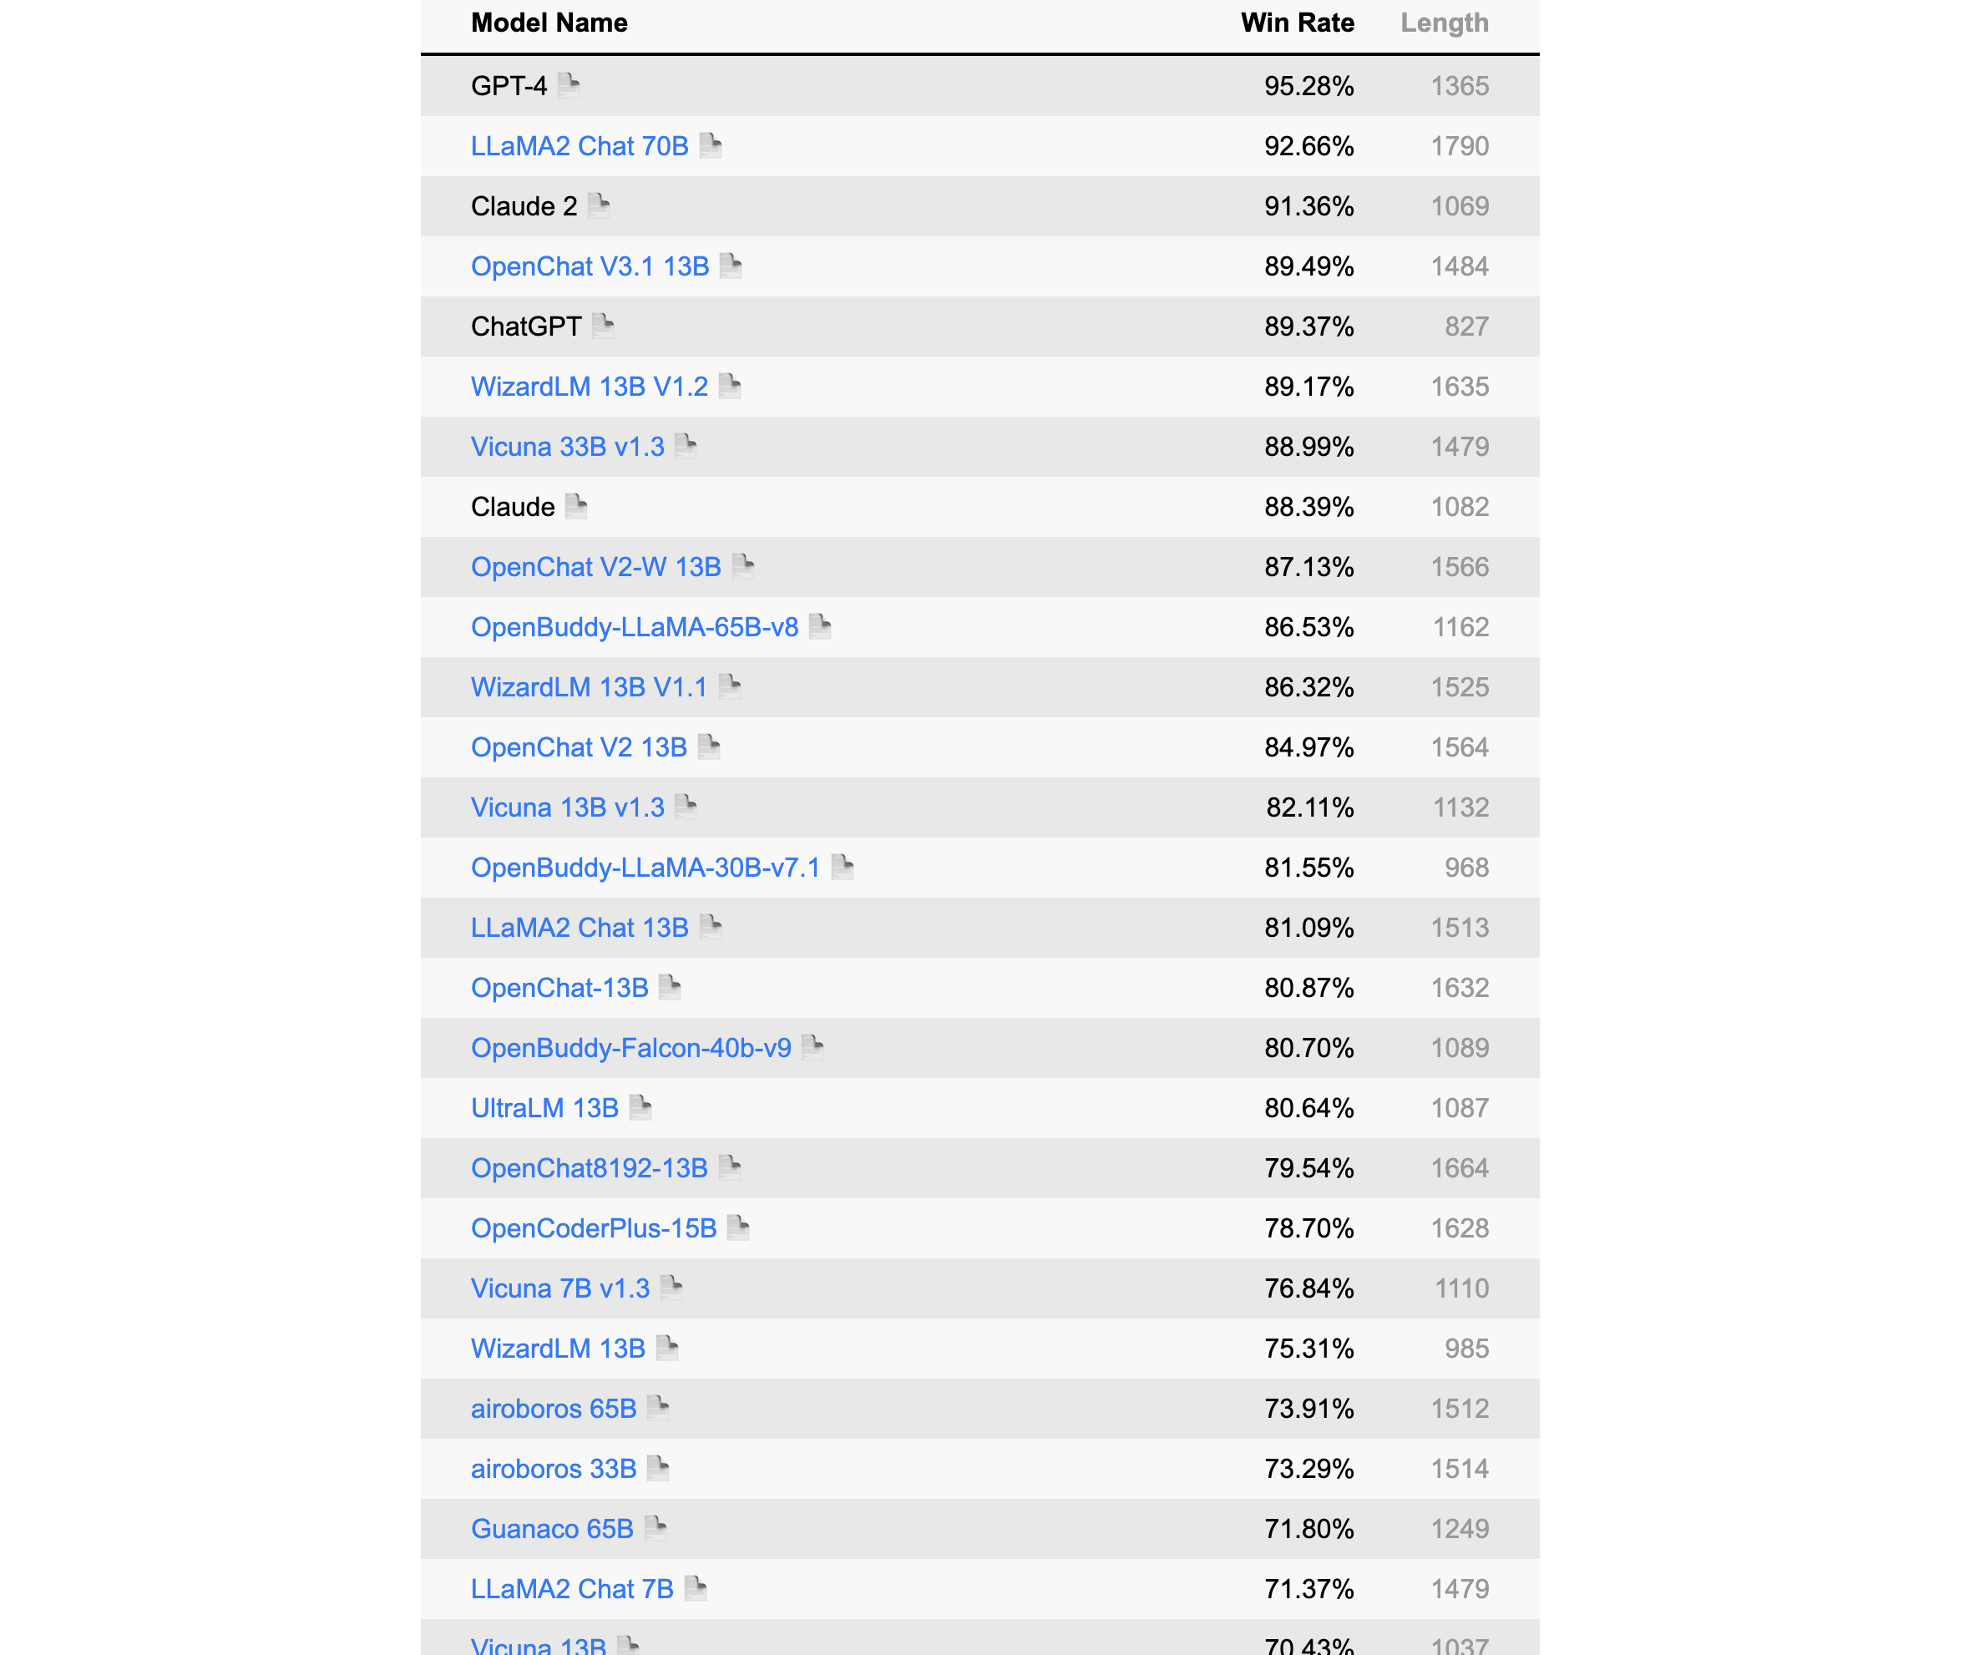This screenshot has height=1655, width=1979.
Task: Open the file icon next to airoboros 33B
Action: click(658, 1469)
